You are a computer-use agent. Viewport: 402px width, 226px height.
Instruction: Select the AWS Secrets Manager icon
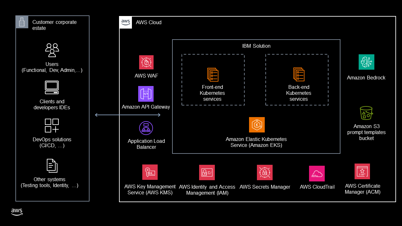265,172
